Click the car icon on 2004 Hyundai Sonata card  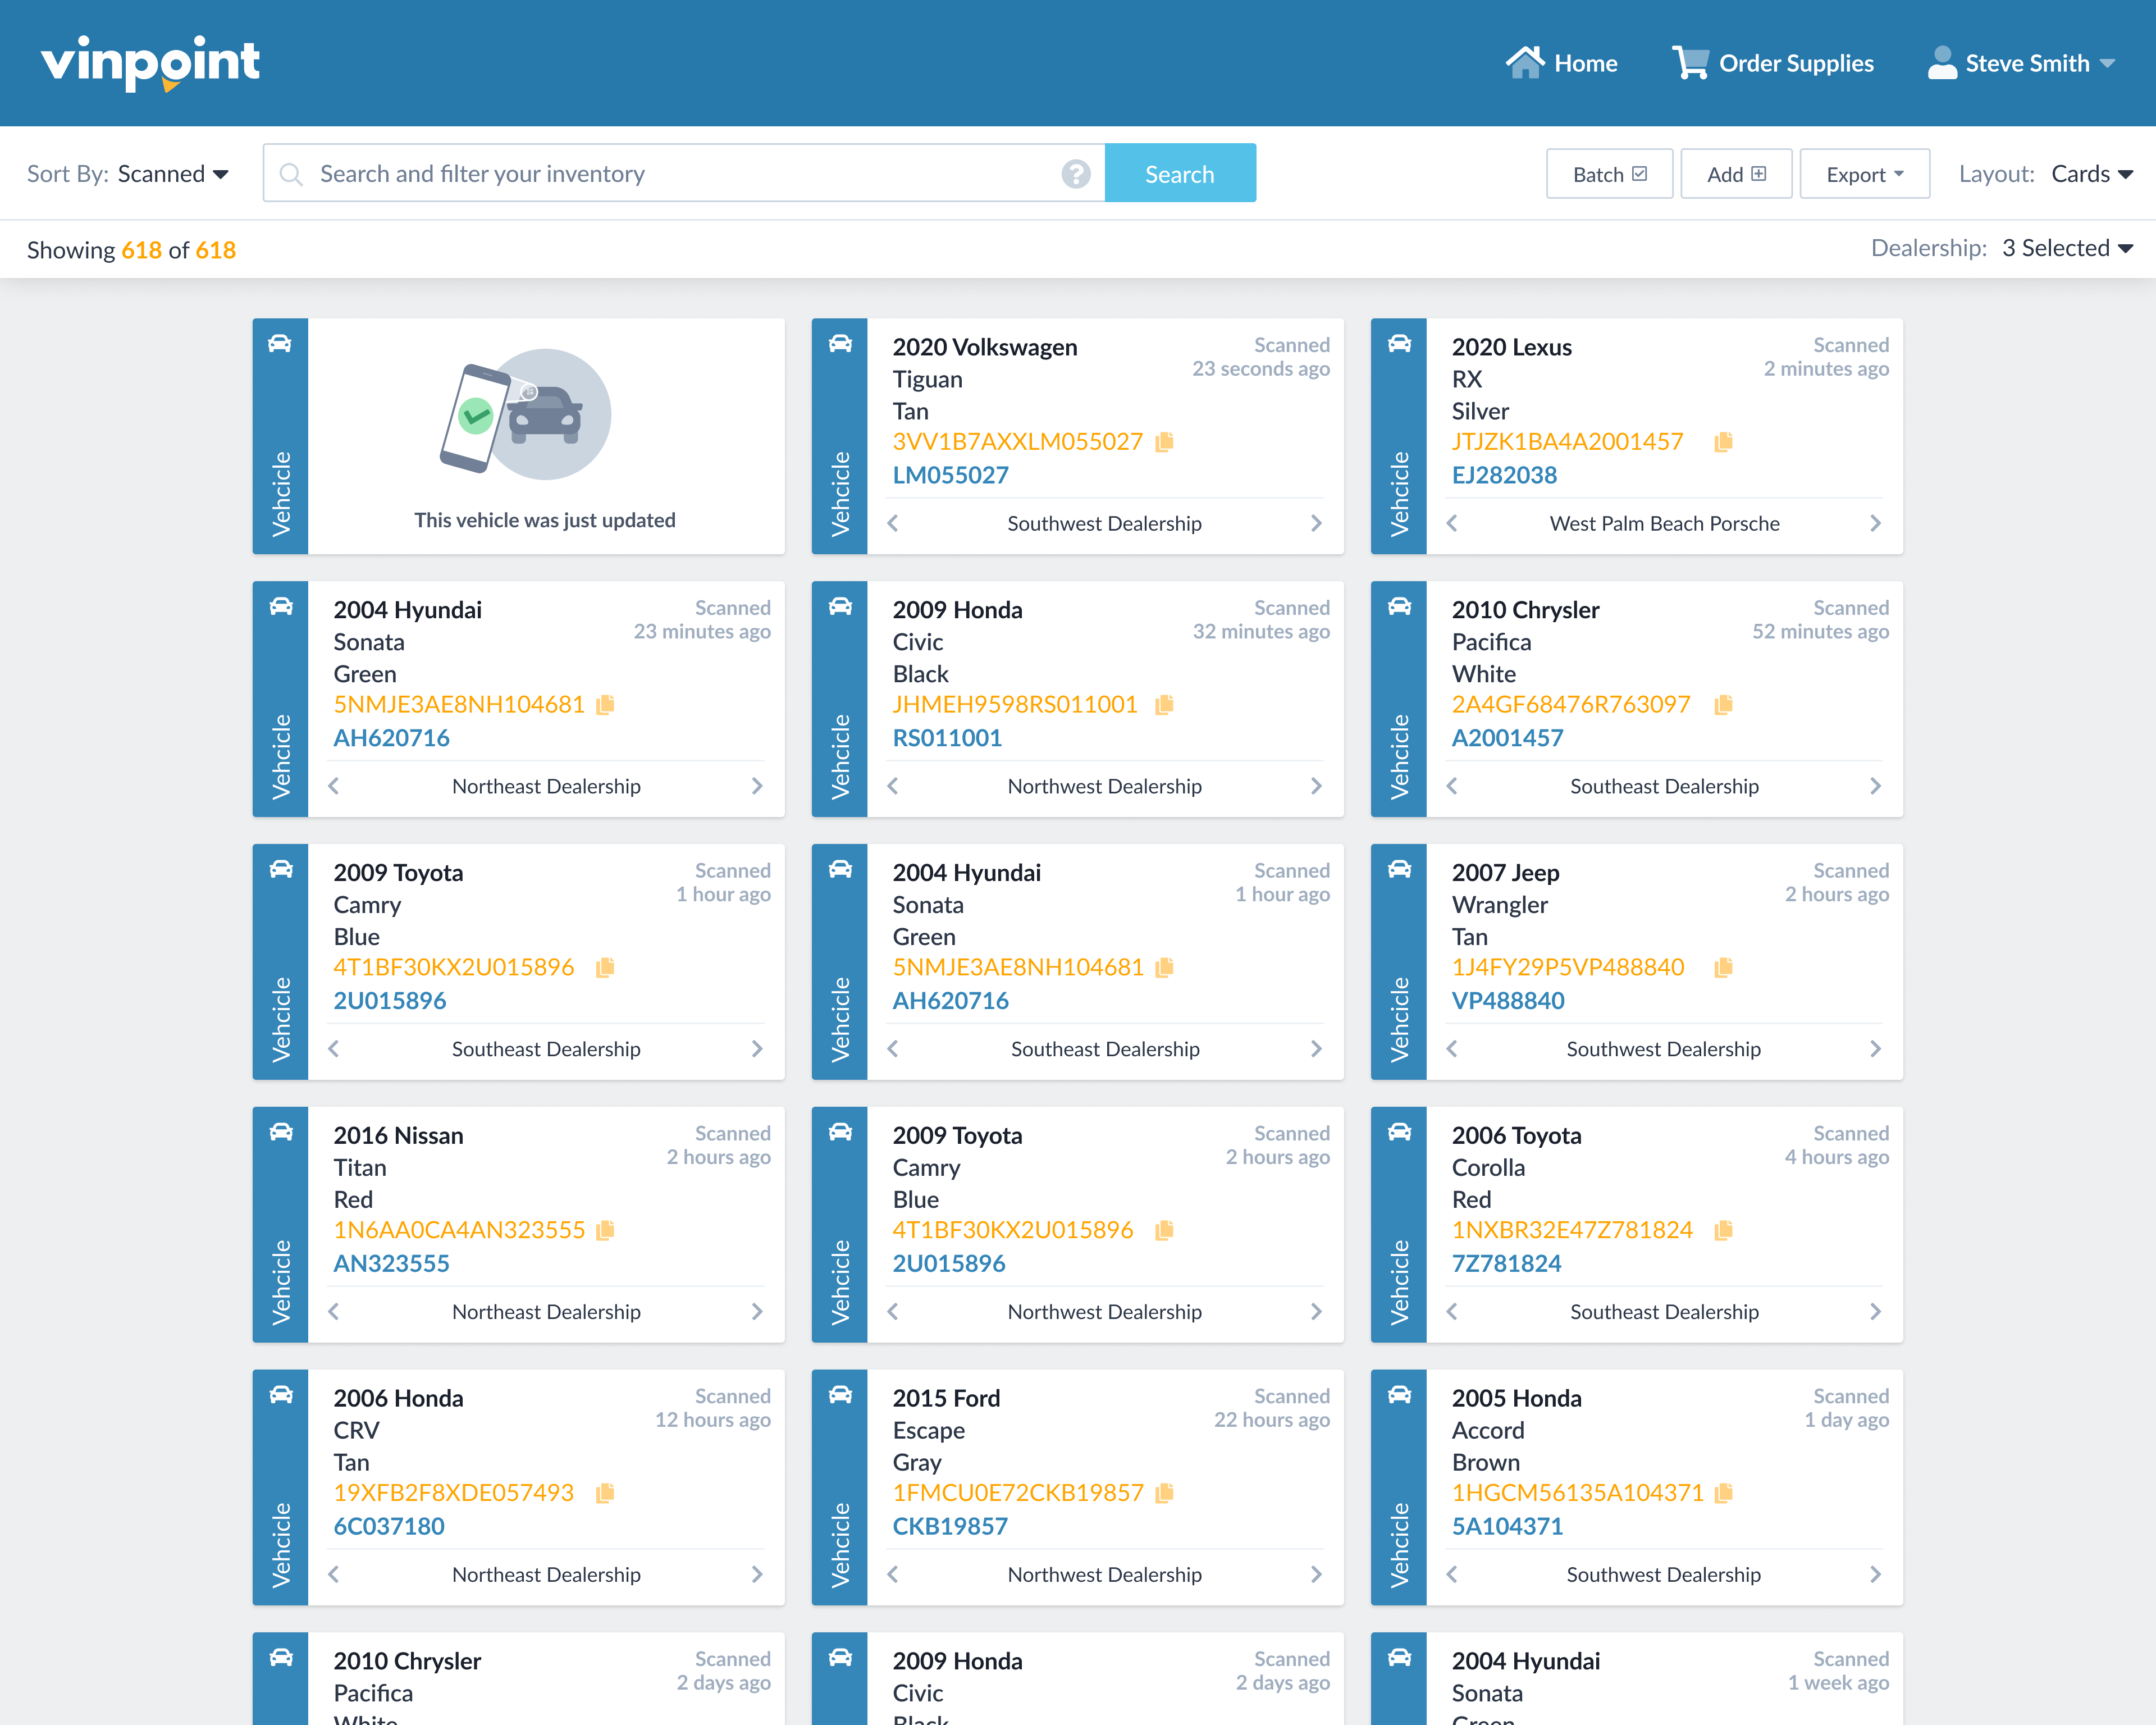(x=281, y=606)
